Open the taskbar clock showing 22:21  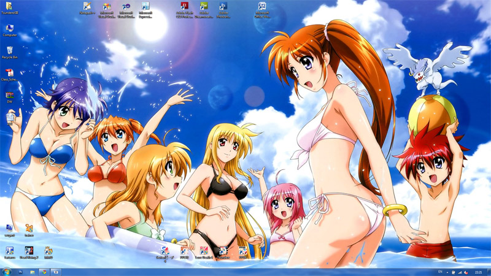(x=478, y=272)
